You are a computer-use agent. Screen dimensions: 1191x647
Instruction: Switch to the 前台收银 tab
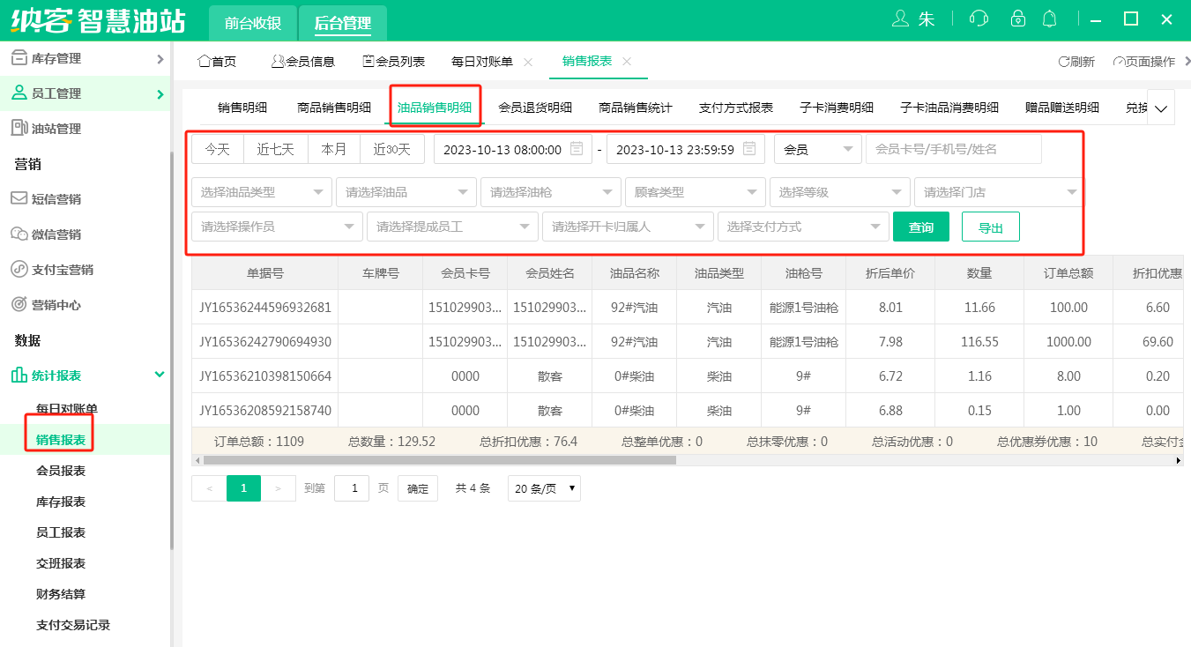[x=252, y=22]
